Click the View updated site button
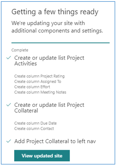 (42, 156)
